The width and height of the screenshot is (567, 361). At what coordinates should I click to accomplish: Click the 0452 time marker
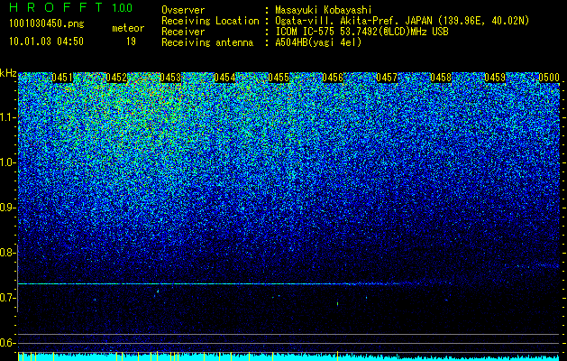(x=116, y=78)
